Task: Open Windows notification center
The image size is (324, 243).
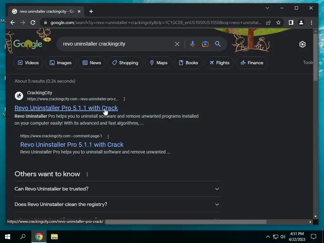Action: [x=314, y=237]
